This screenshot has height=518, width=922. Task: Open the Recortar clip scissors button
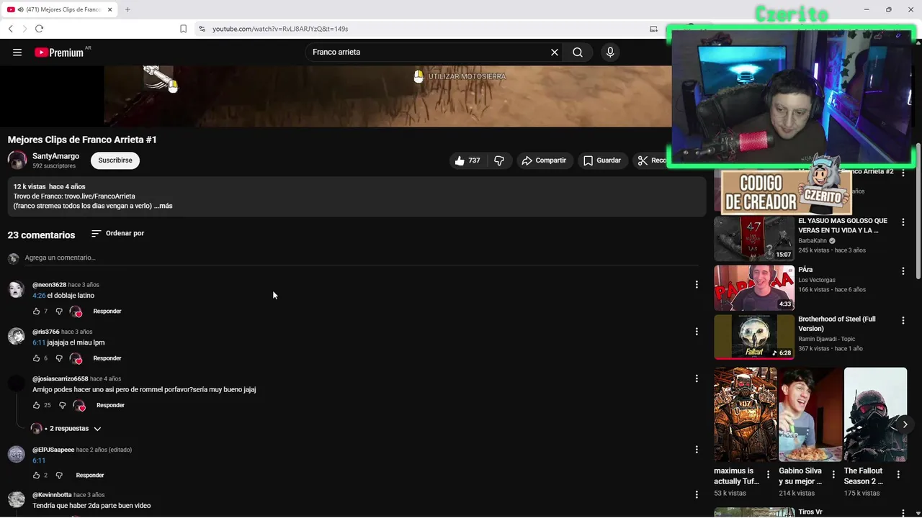coord(651,160)
